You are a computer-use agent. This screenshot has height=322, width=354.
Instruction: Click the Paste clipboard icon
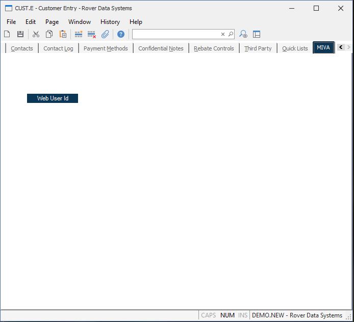63,34
